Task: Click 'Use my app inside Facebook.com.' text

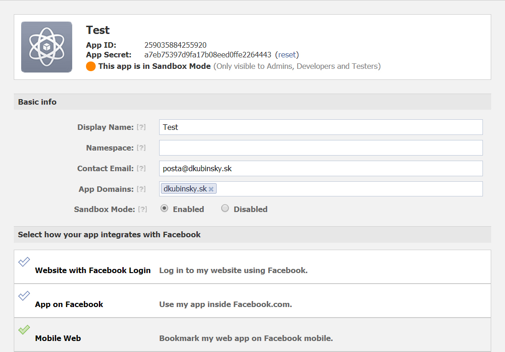Action: [x=225, y=304]
